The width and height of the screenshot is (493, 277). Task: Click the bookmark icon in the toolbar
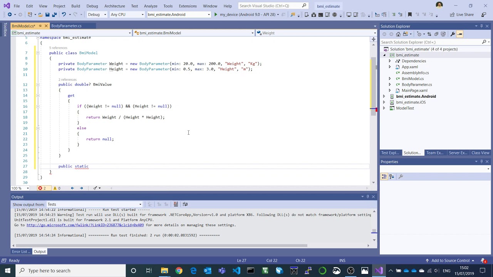(x=410, y=15)
